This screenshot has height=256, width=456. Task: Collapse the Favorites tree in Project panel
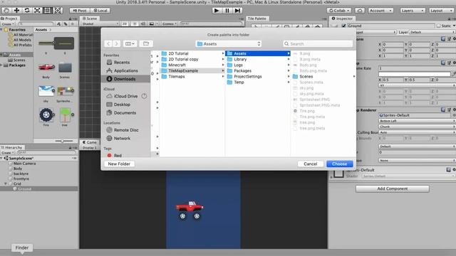coord(1,30)
